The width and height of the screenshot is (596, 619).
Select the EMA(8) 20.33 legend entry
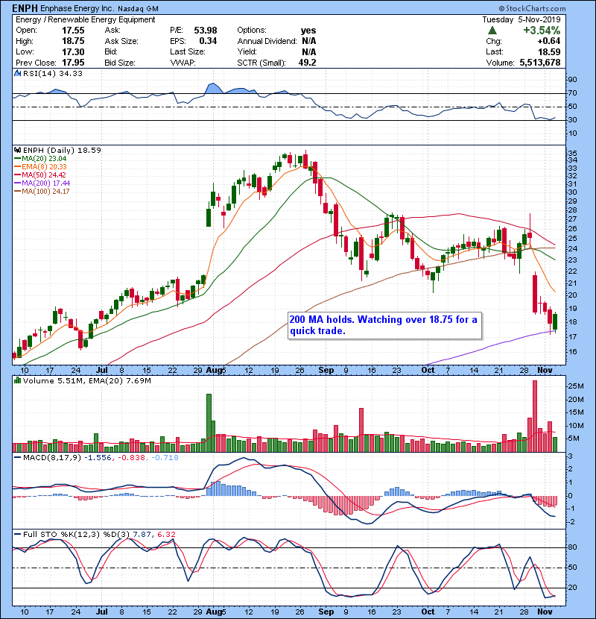click(40, 167)
